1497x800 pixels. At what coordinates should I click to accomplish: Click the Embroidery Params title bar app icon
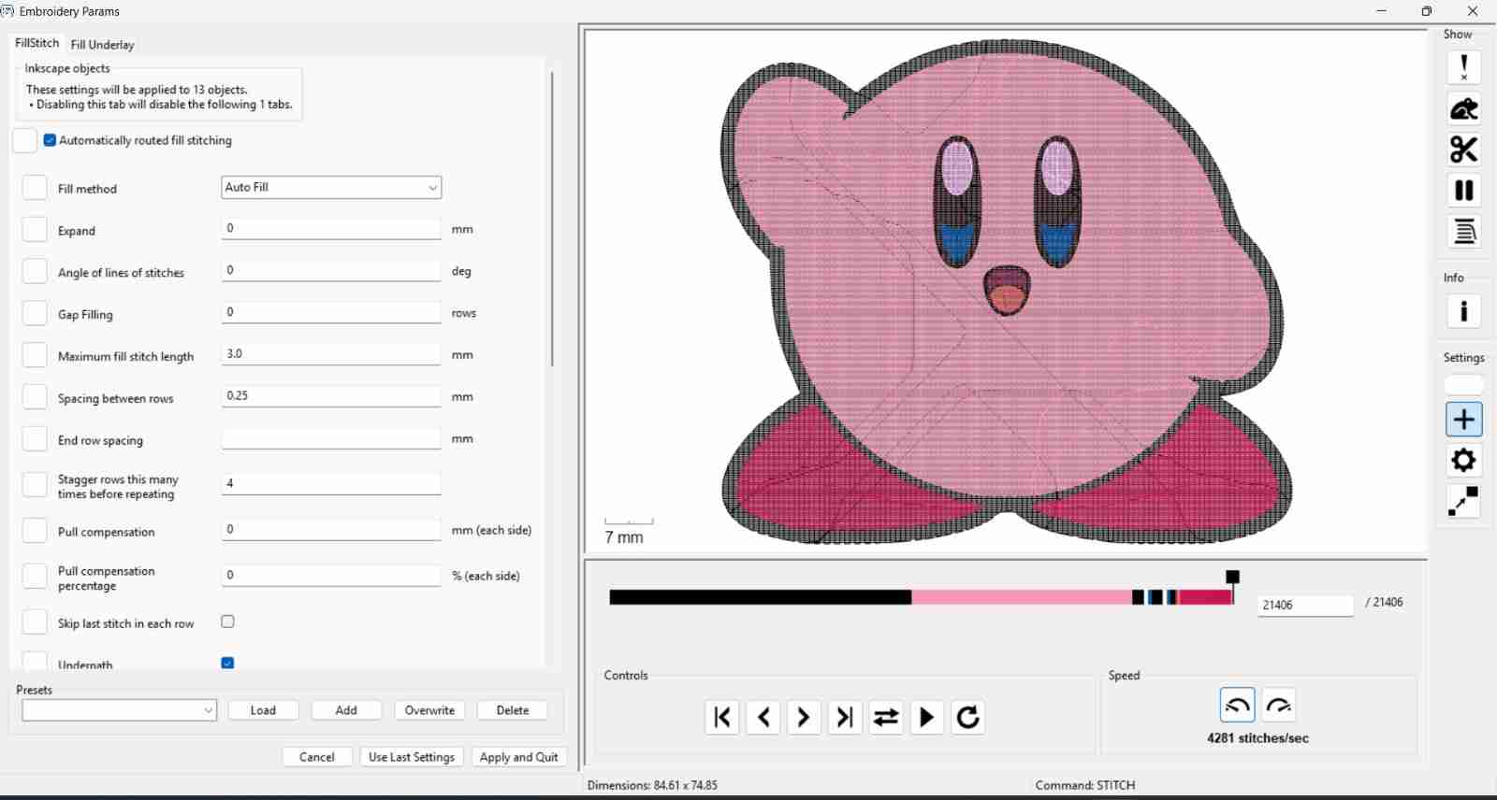coord(7,11)
